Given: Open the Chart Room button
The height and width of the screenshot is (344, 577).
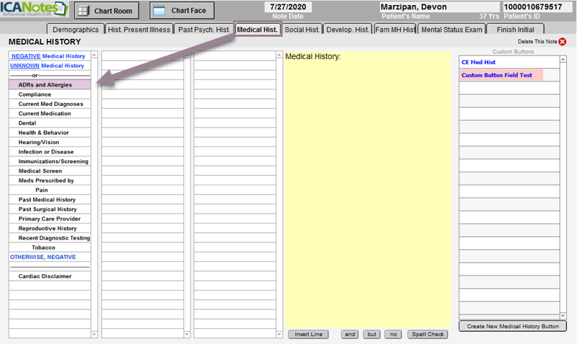Looking at the screenshot, I should tap(107, 11).
